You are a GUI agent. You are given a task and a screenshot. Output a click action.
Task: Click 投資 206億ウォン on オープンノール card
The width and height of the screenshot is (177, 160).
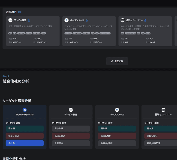pos(71,42)
